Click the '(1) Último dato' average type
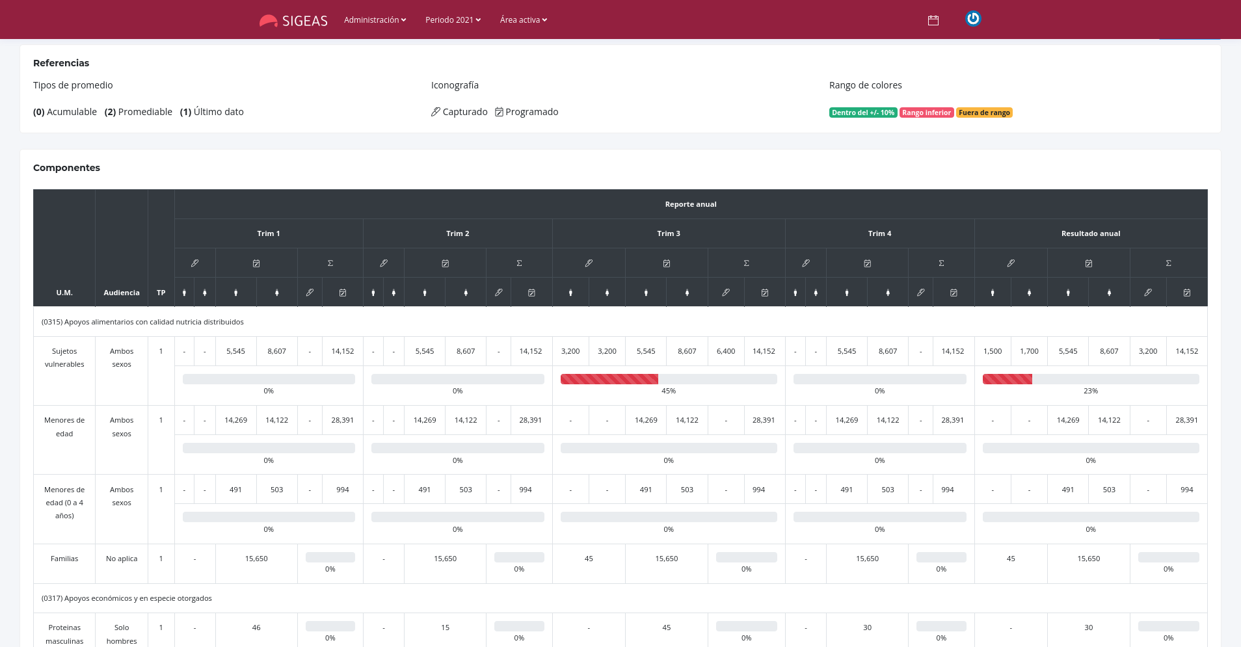Viewport: 1241px width, 647px height. (x=212, y=112)
